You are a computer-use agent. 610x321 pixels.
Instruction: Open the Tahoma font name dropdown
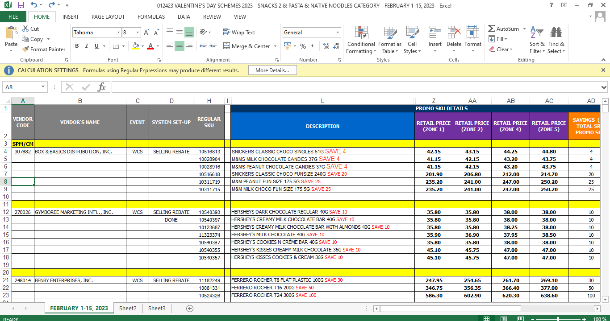point(118,33)
